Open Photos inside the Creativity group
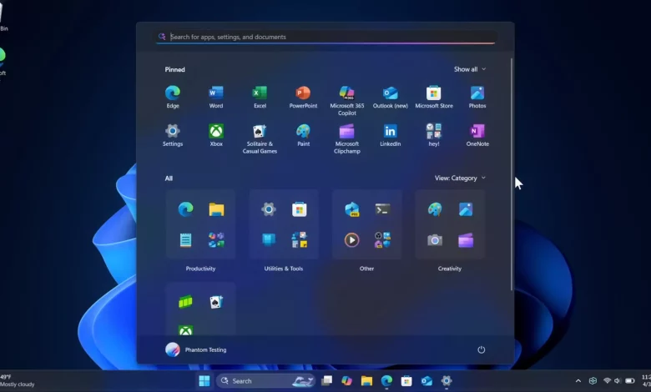Screen dimensions: 651x392 (x=466, y=209)
